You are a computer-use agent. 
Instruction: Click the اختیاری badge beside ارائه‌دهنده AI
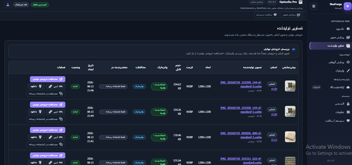click(x=317, y=87)
